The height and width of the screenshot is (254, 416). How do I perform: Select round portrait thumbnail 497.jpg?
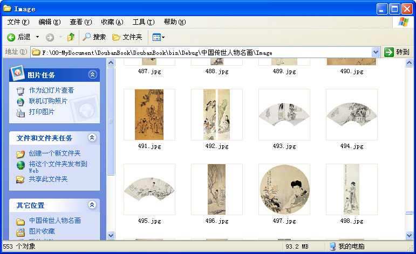[284, 189]
